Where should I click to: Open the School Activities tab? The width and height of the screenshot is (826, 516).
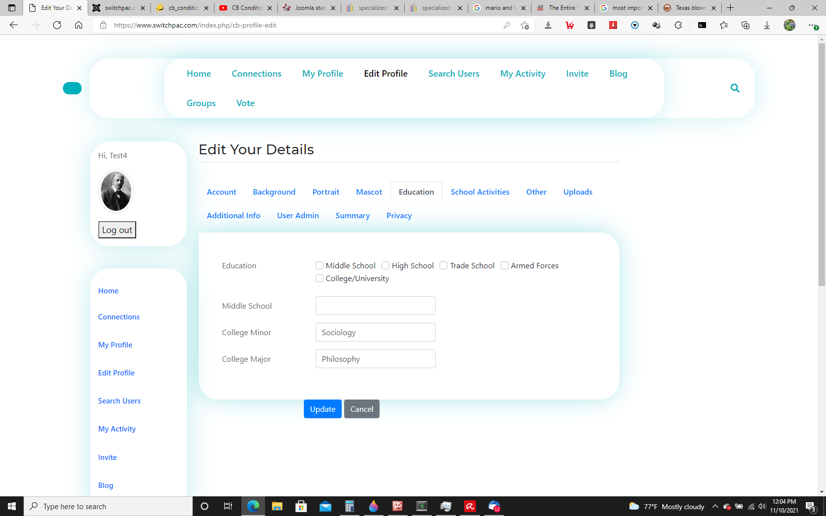(x=480, y=192)
